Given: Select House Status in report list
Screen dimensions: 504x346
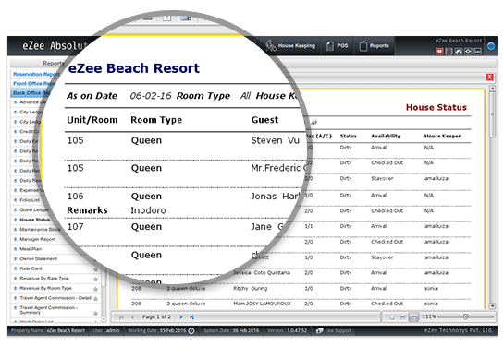Looking at the screenshot, I should 34,220.
